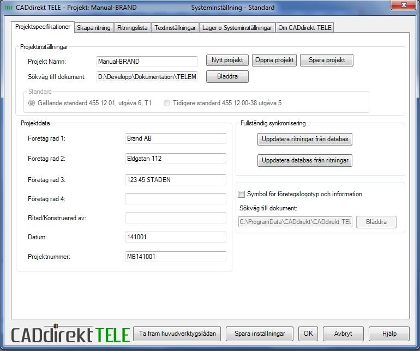Edit the Projektnummer field
Viewport: 420px width, 351px height.
click(x=176, y=257)
